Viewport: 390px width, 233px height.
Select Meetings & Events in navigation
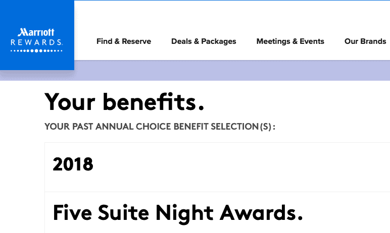290,41
